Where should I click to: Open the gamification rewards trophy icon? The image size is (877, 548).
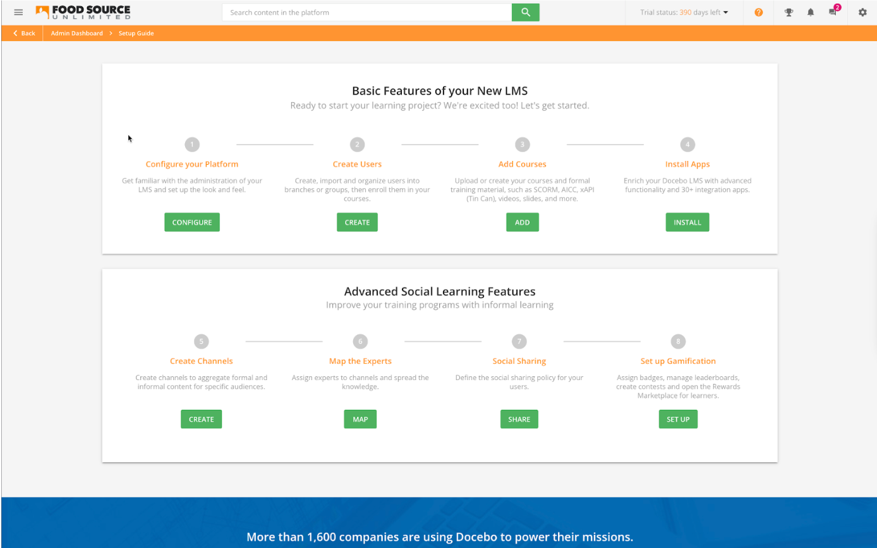point(789,12)
